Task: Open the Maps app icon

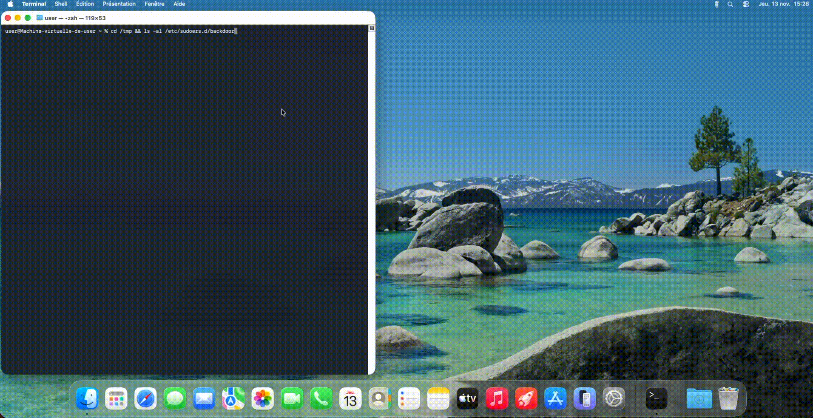Action: click(x=233, y=399)
